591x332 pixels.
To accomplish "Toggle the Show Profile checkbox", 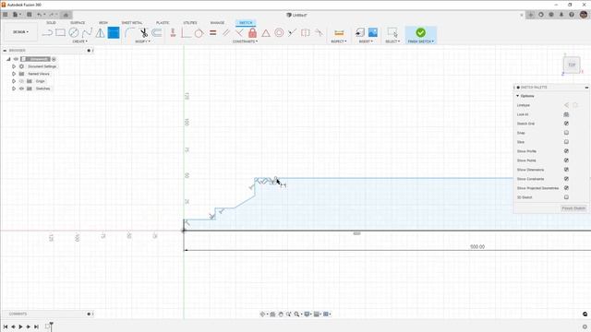I will [566, 151].
